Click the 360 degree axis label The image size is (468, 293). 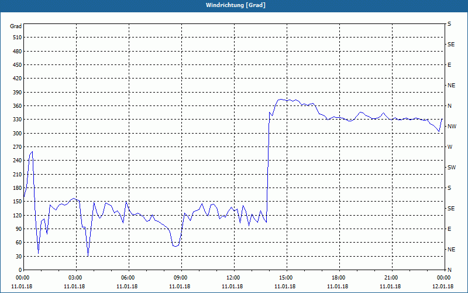[x=18, y=106]
